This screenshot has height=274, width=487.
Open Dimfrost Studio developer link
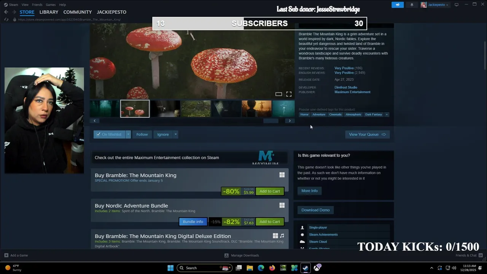346,88
